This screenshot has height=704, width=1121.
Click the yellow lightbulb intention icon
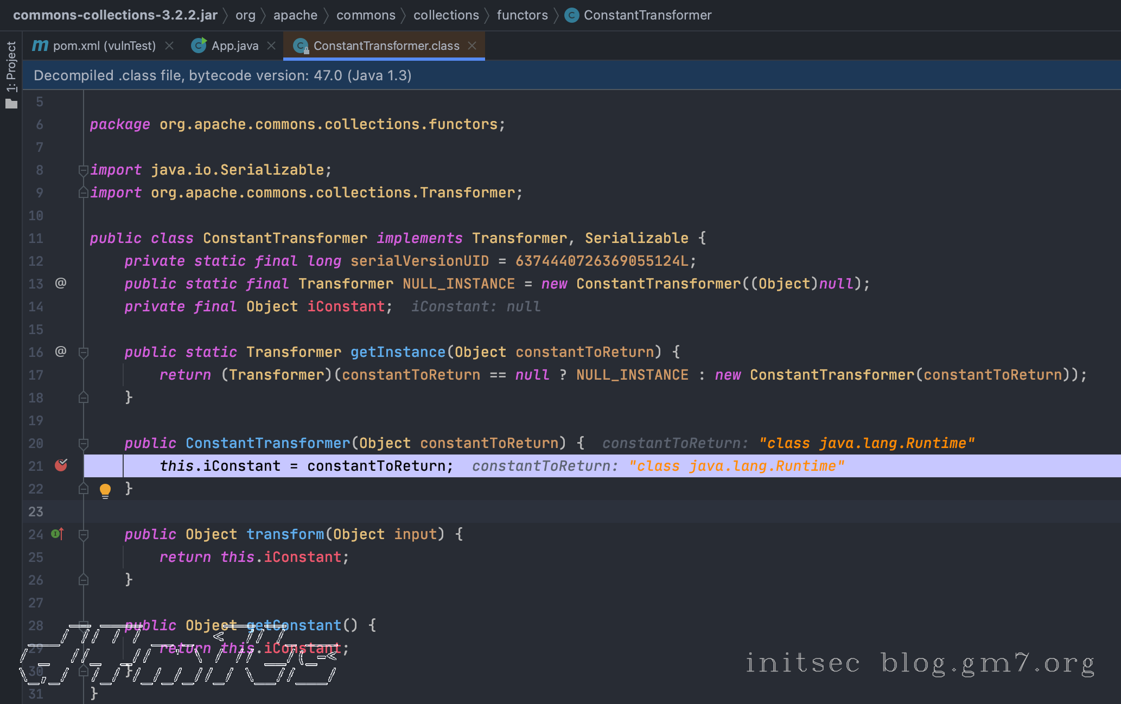tap(105, 490)
